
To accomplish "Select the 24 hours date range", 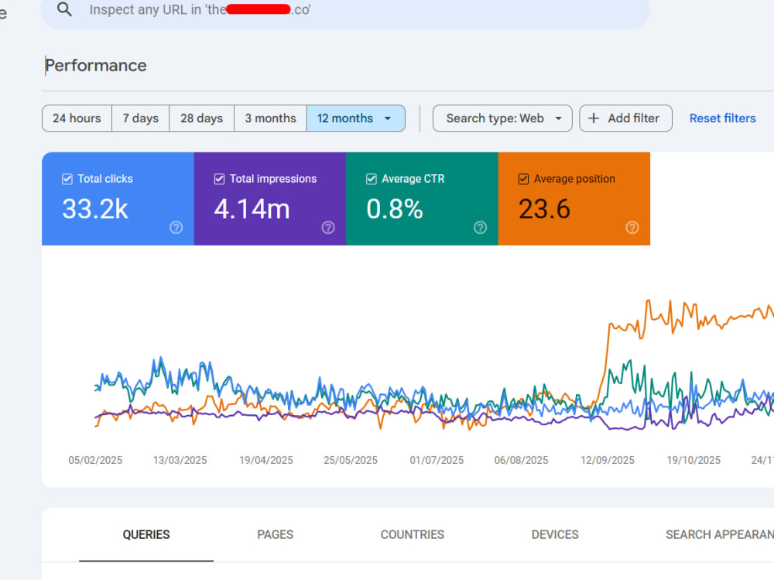I will pos(77,118).
